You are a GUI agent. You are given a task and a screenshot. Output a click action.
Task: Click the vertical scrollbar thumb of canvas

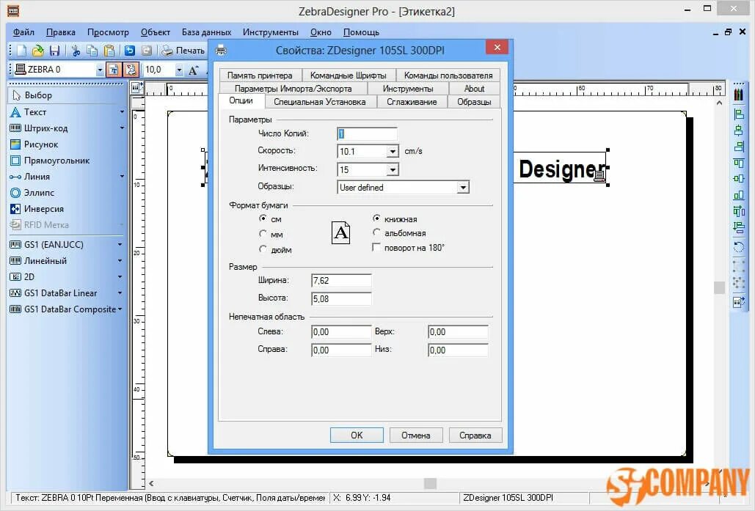point(719,287)
